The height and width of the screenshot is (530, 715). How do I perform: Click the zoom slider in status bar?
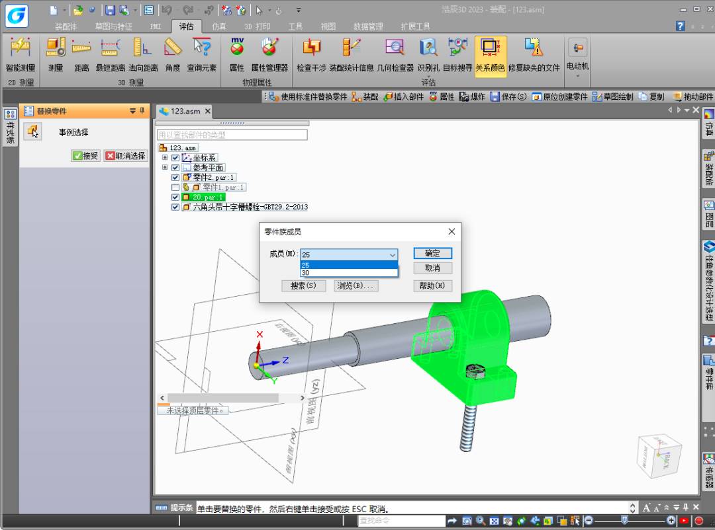coord(624,521)
